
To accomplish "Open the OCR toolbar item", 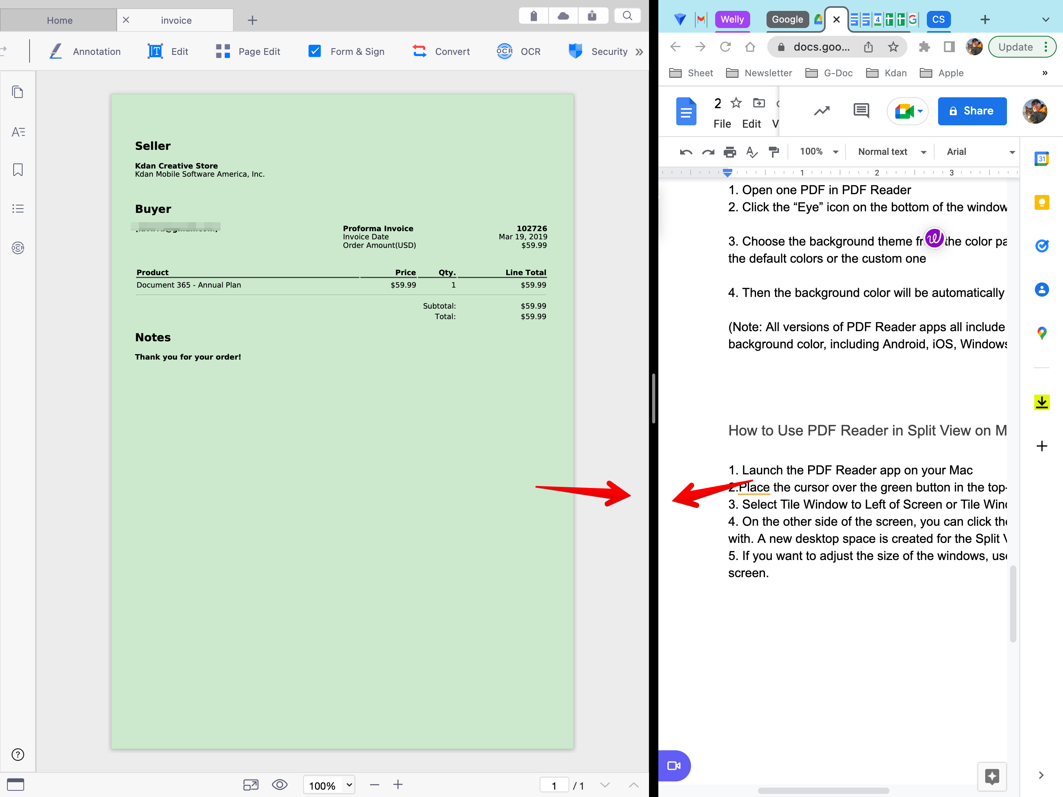I will click(519, 51).
